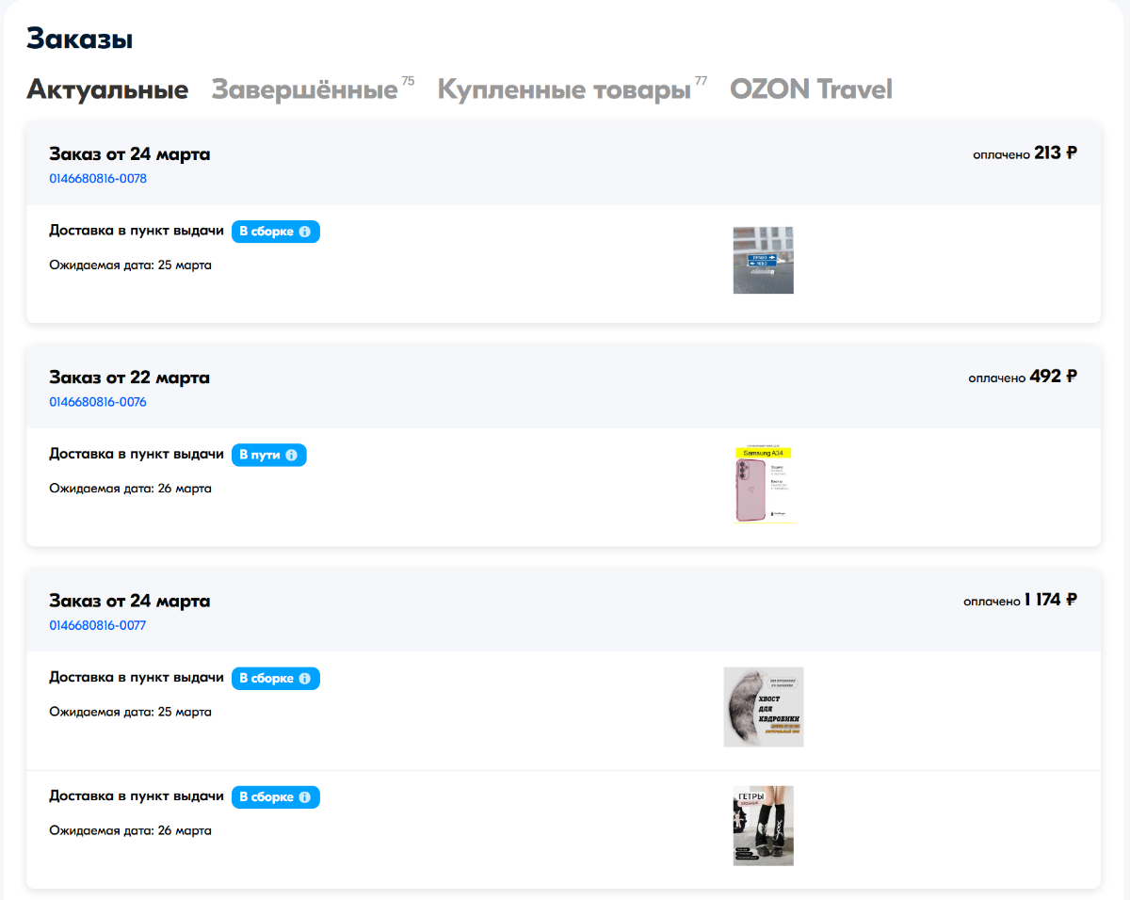Open order number 0146680816-0078 link
The image size is (1130, 900).
point(98,179)
